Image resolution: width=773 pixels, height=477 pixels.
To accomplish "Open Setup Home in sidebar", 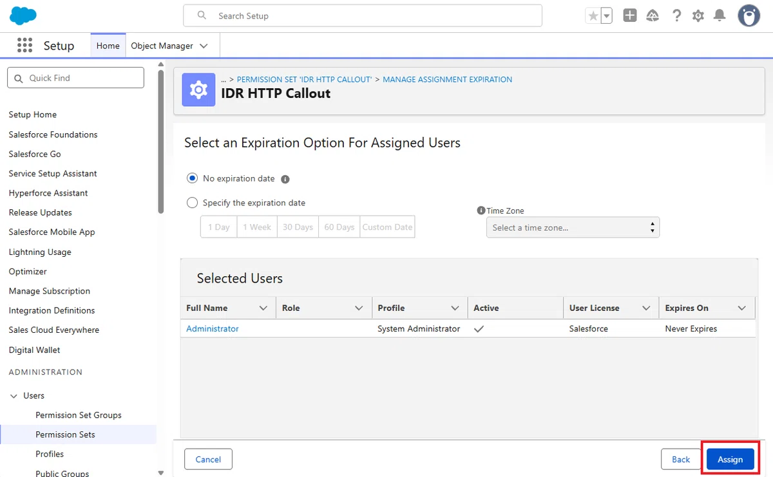I will tap(33, 115).
